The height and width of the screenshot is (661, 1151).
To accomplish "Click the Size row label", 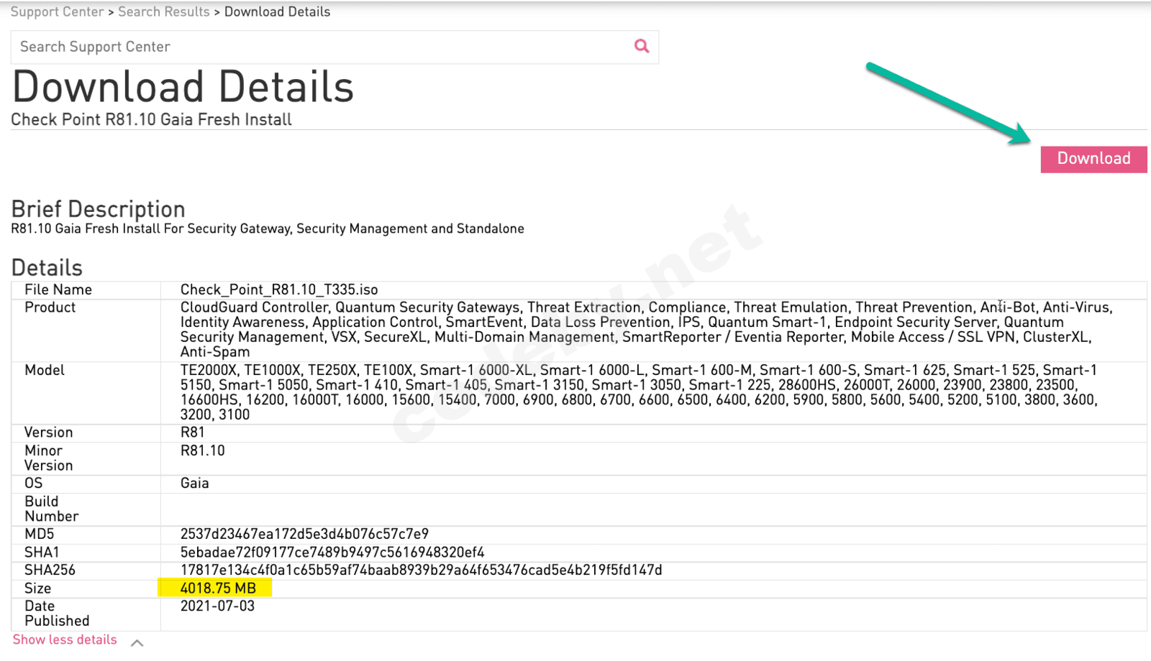I will pyautogui.click(x=37, y=588).
